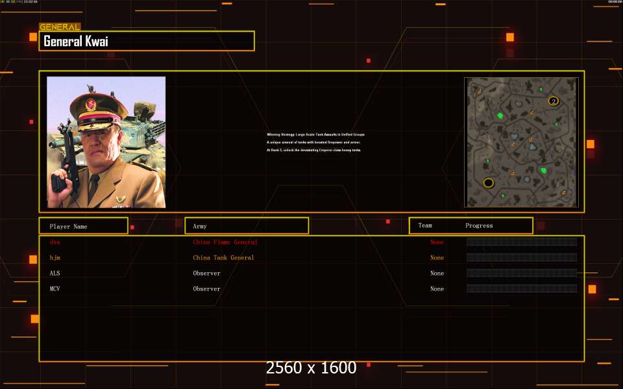The width and height of the screenshot is (623, 389).
Task: Select player name dtm
Action: pyautogui.click(x=55, y=242)
